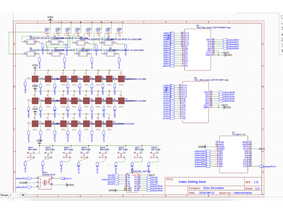Click the 2024-08-01 date field
This screenshot has width=283, height=213.
point(208,193)
